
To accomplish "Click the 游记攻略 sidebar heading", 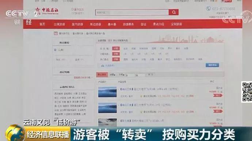I will click(x=64, y=72).
